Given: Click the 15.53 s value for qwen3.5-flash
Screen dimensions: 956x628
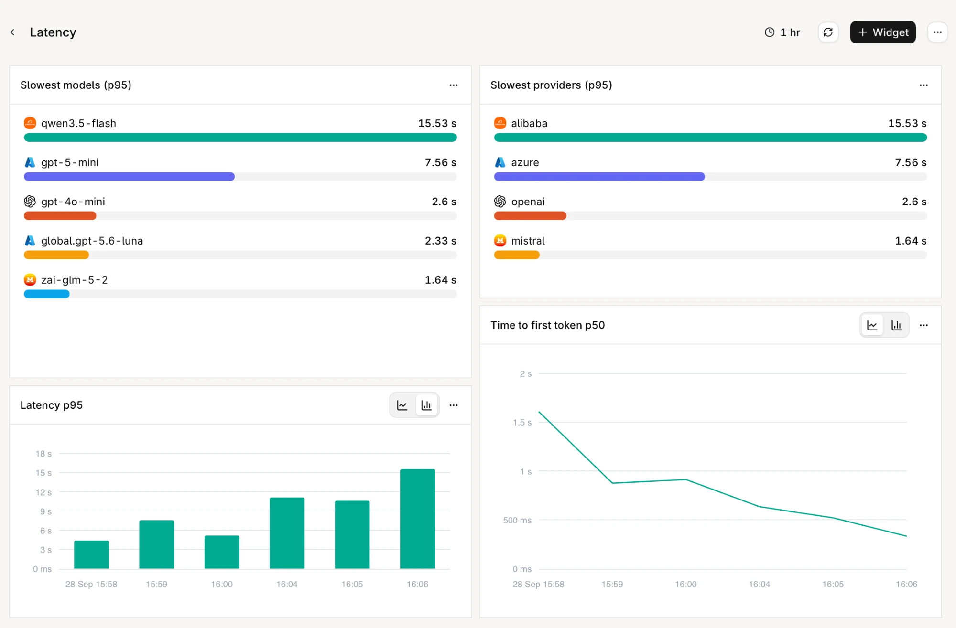Looking at the screenshot, I should pos(437,123).
